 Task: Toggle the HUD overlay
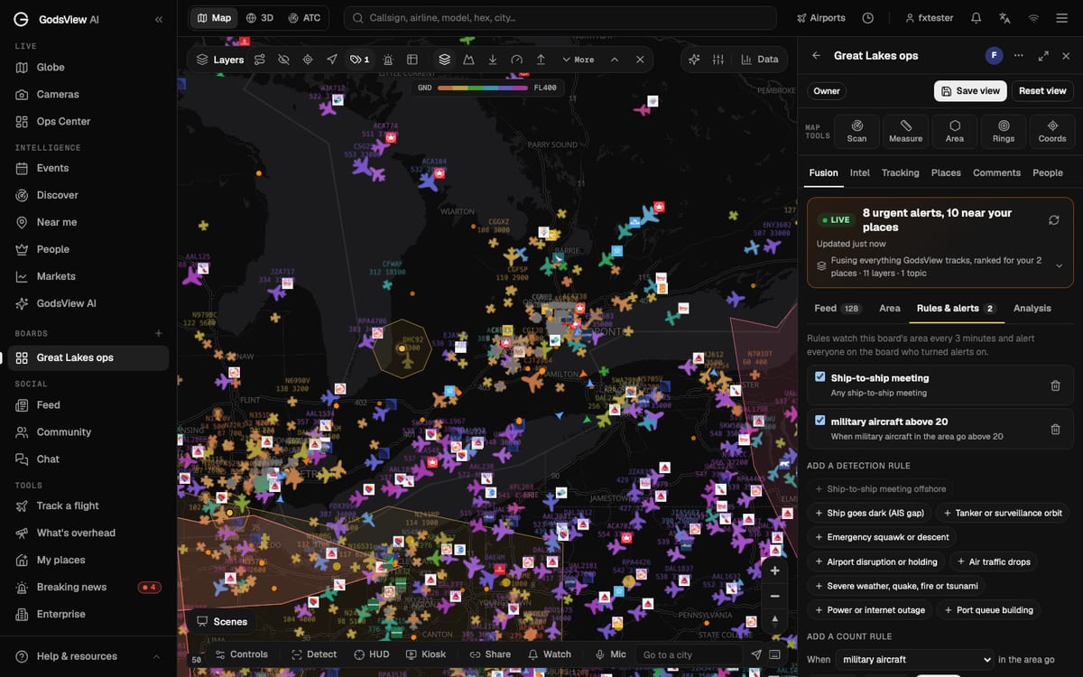pyautogui.click(x=372, y=654)
